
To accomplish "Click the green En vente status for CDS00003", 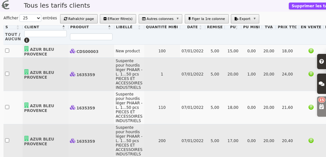I will (x=311, y=51).
